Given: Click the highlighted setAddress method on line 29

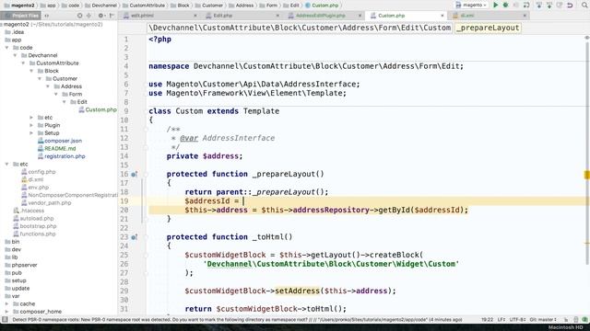Looking at the screenshot, I should pos(297,291).
